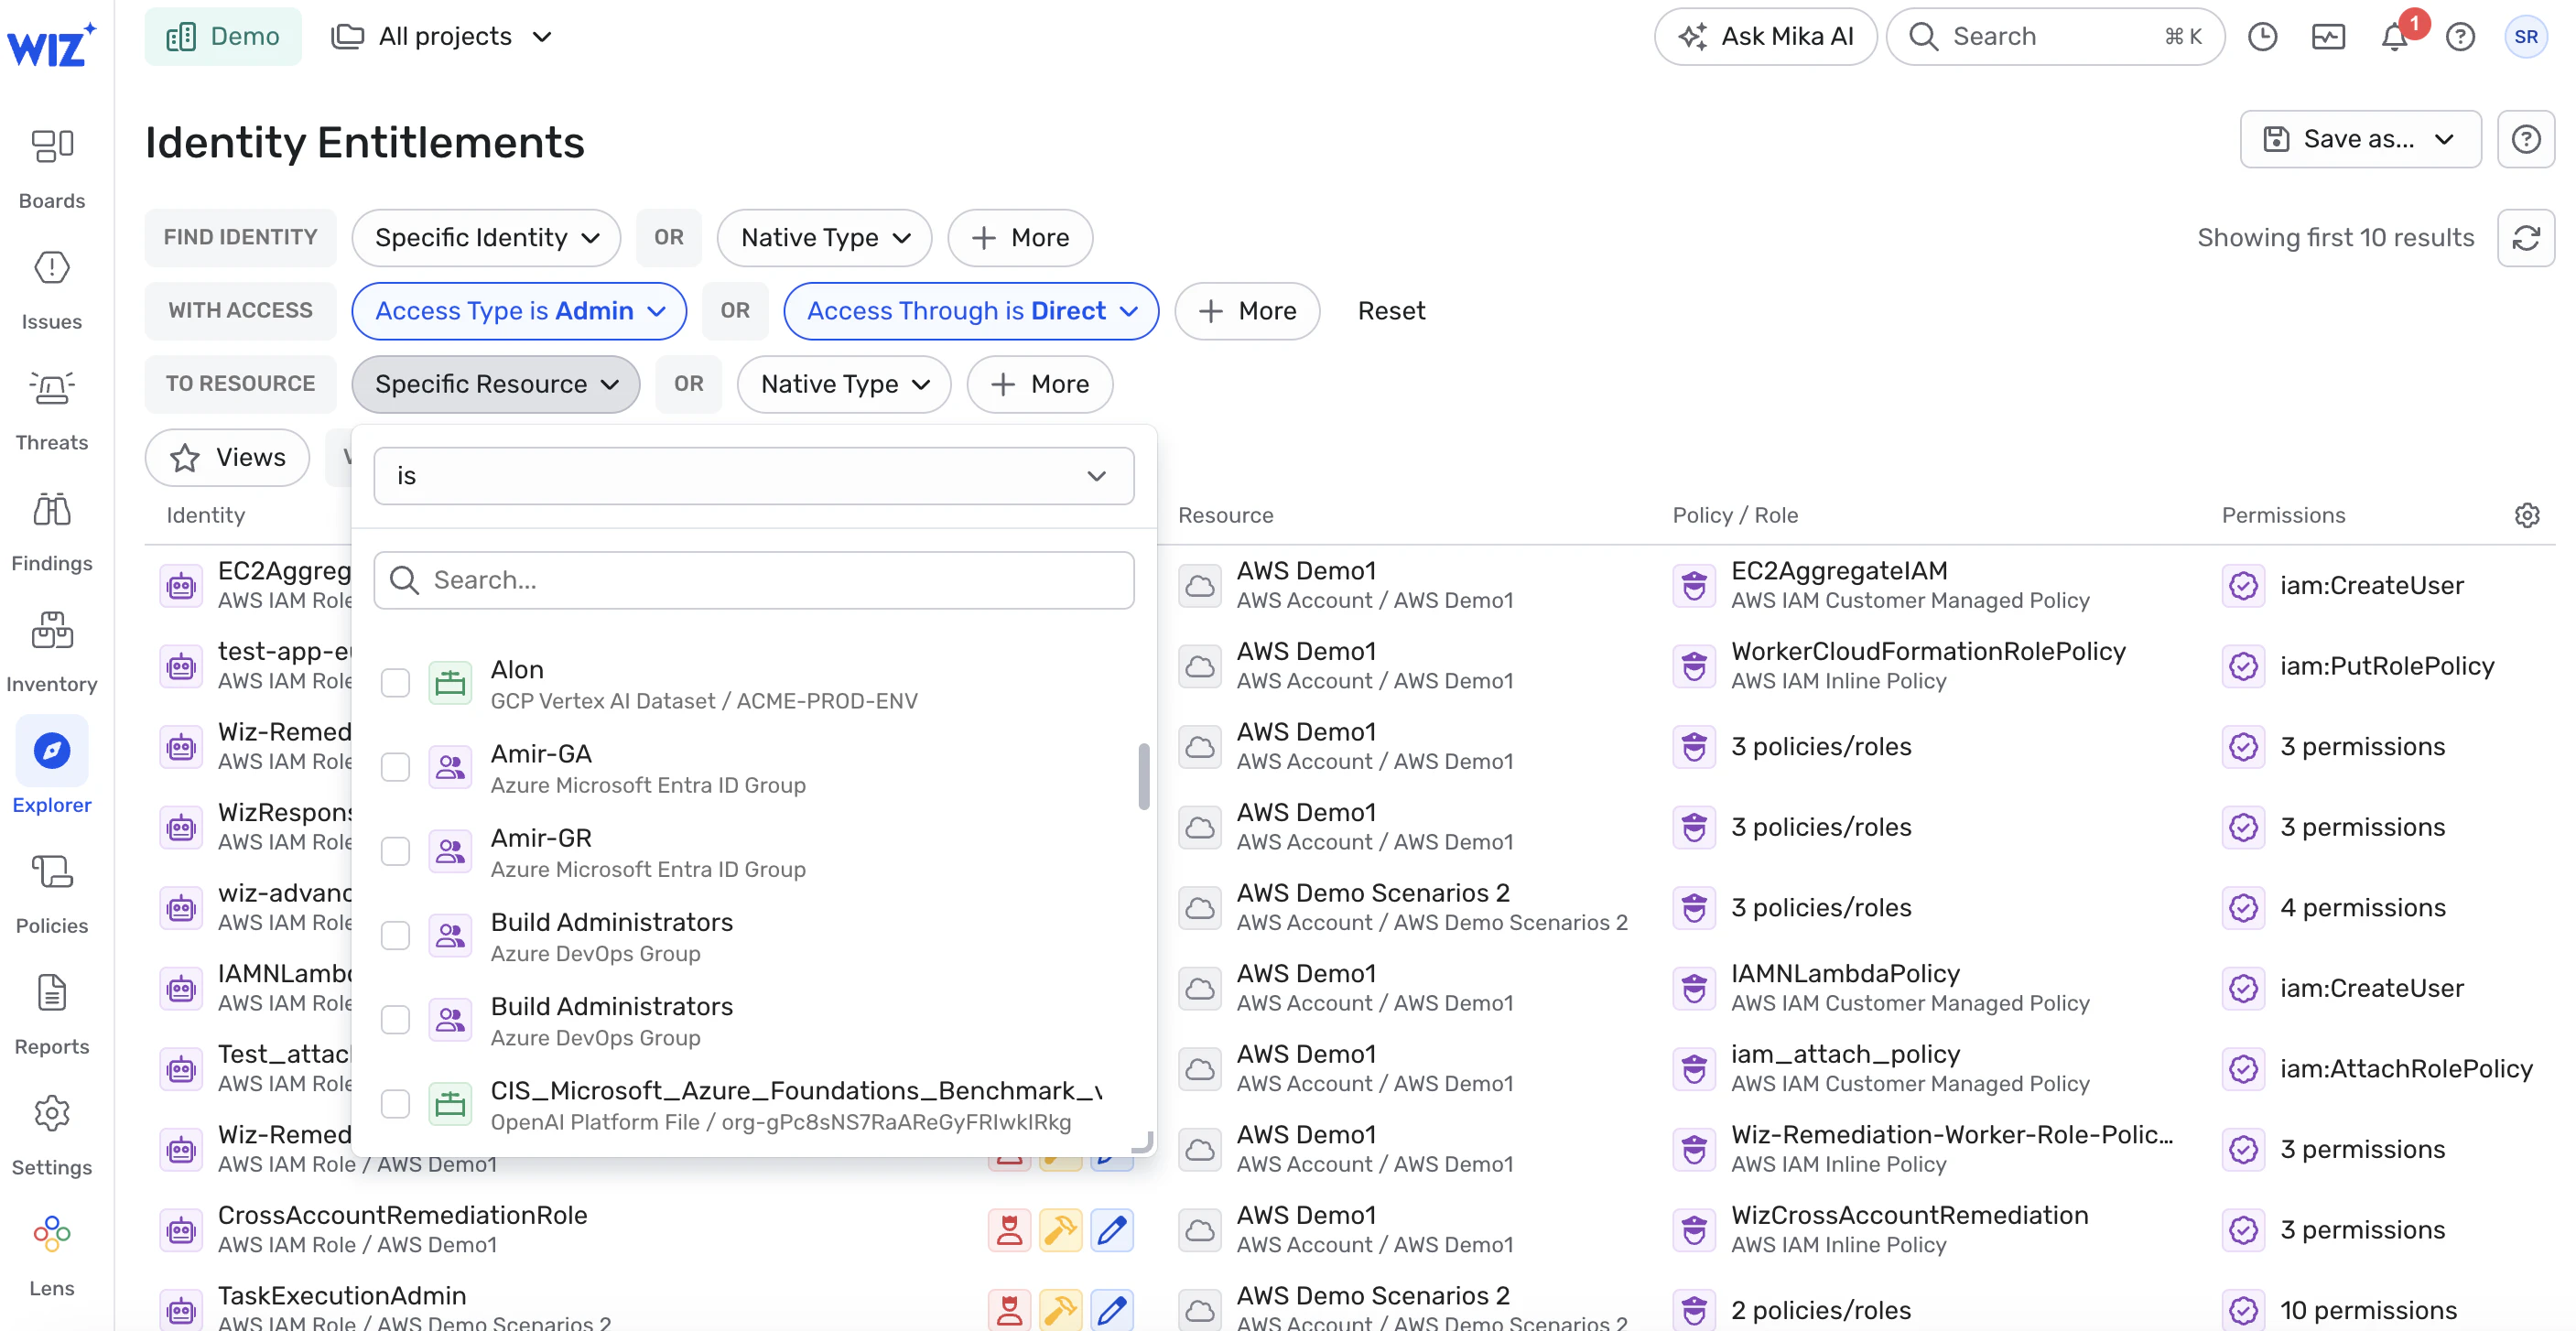
Task: Open Ask Mika AI assistant
Action: pyautogui.click(x=1766, y=37)
